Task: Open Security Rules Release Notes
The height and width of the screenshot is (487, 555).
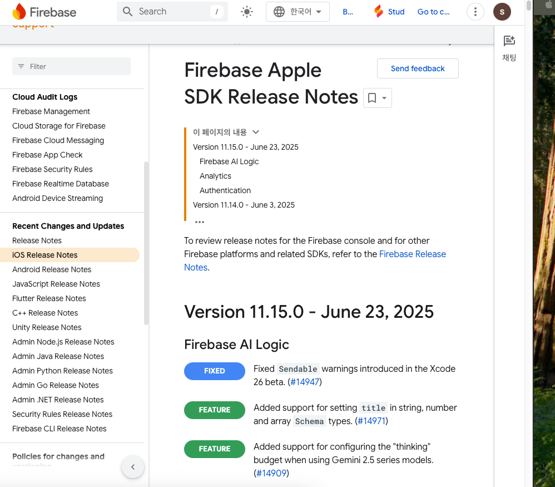Action: click(62, 415)
